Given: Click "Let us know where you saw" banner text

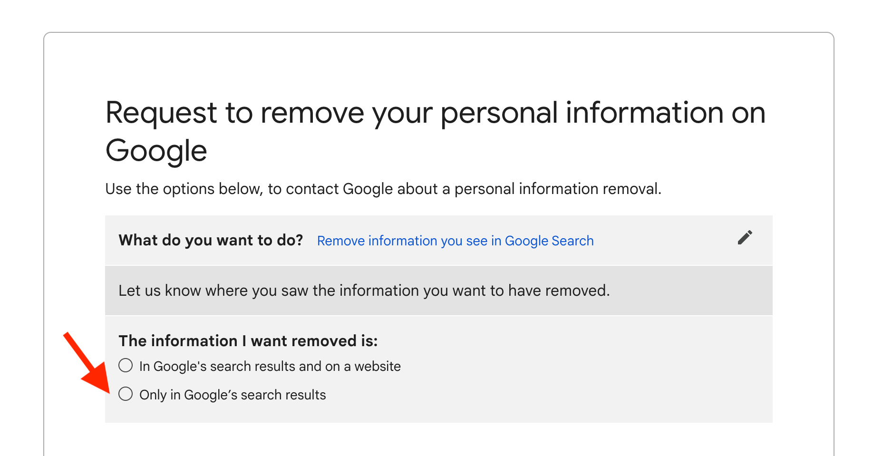Looking at the screenshot, I should click(x=364, y=291).
